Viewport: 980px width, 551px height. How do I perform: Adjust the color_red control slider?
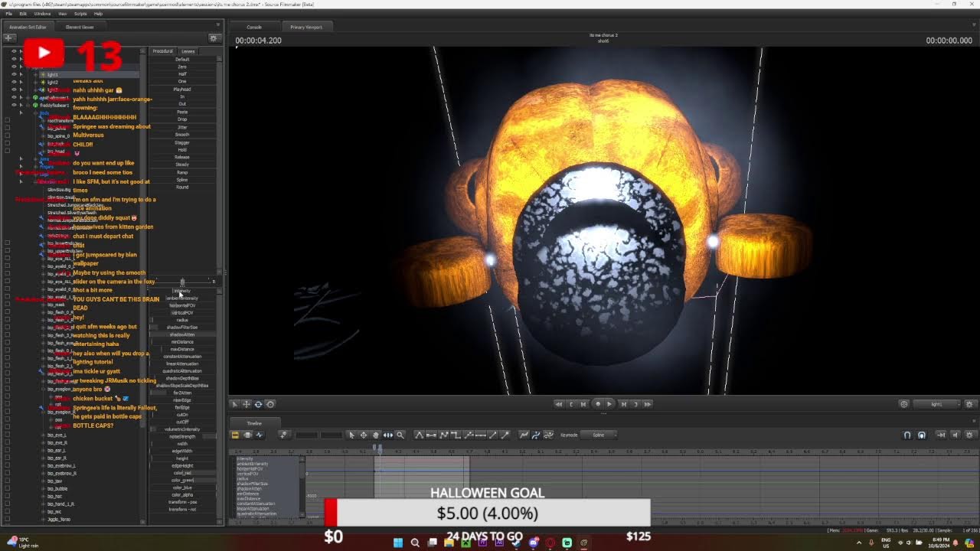pos(182,473)
